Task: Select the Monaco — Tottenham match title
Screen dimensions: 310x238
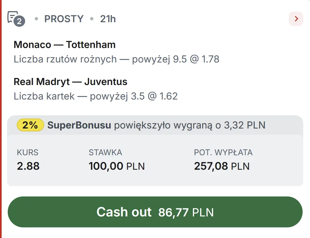Action: pyautogui.click(x=64, y=45)
